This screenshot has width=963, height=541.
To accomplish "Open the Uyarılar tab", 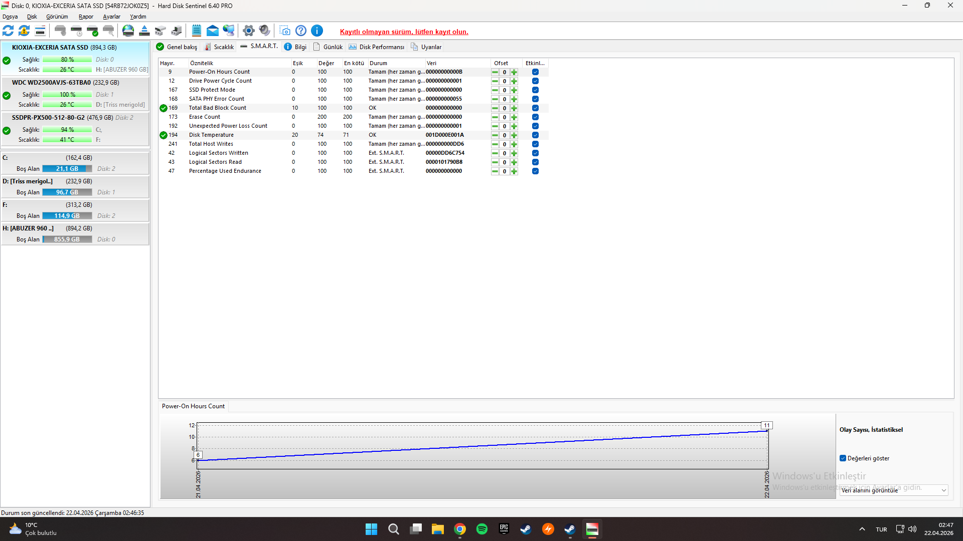I will coord(426,47).
